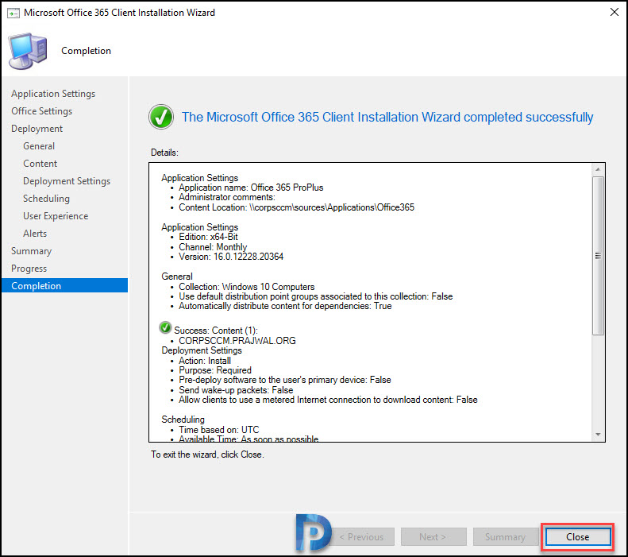Click the 'Version: 16.0.12228.20364' line
628x557 pixels.
tap(231, 257)
